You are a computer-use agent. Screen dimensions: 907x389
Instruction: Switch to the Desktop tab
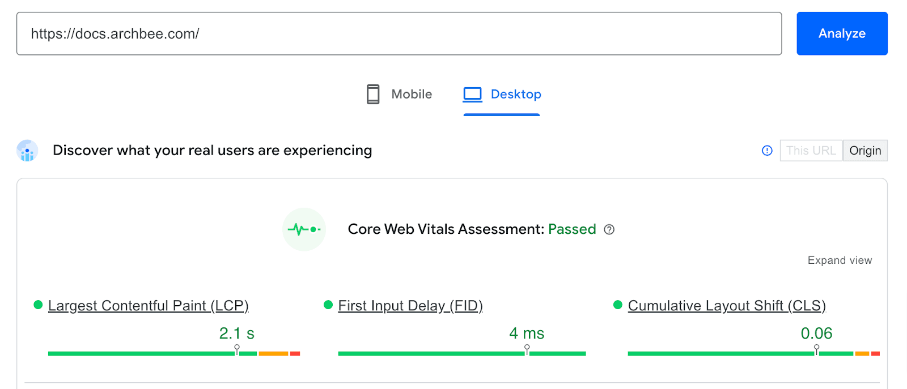point(516,94)
